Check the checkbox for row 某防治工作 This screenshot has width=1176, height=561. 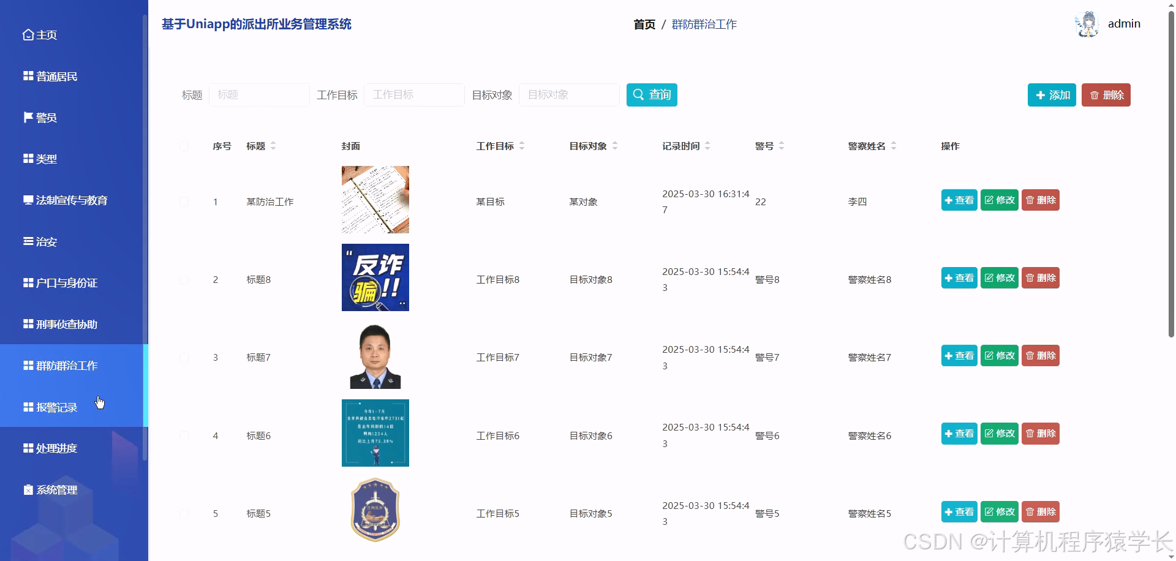click(x=184, y=201)
